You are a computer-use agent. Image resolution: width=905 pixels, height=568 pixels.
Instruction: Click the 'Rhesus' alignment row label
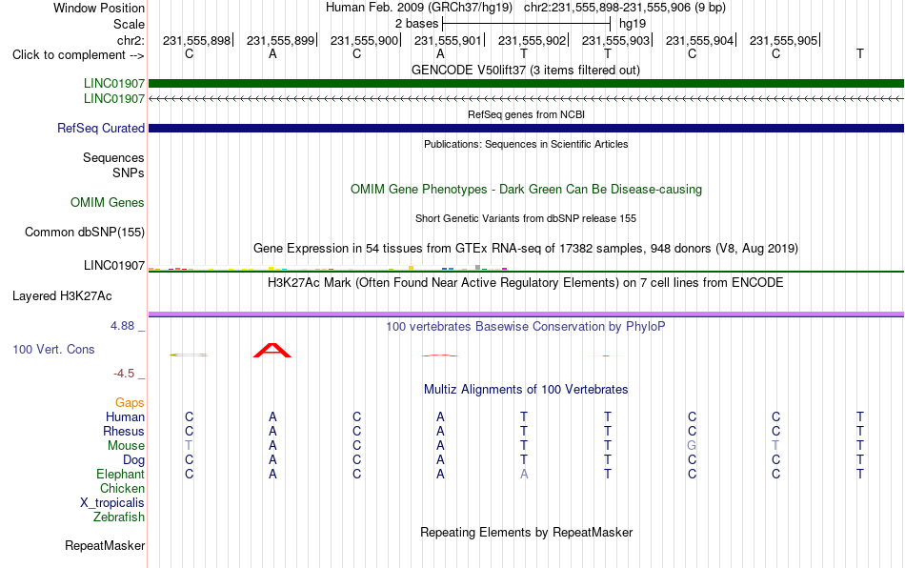click(x=124, y=431)
